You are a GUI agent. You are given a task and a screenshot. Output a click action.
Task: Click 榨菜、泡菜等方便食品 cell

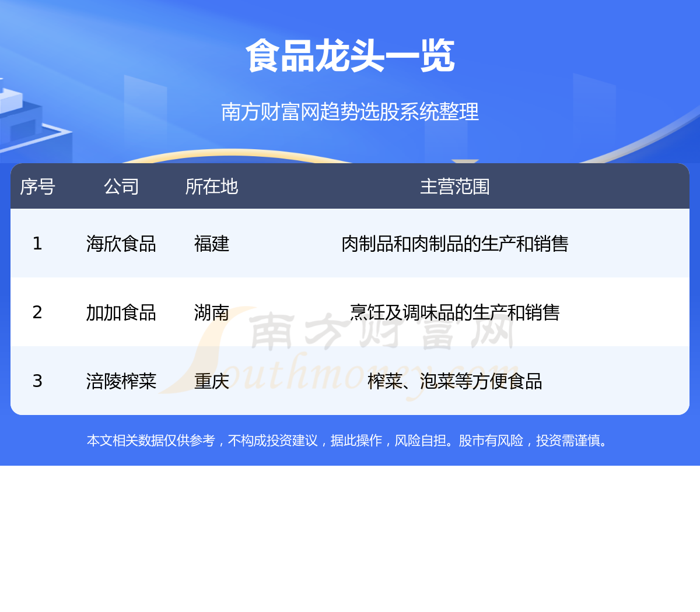(x=455, y=381)
